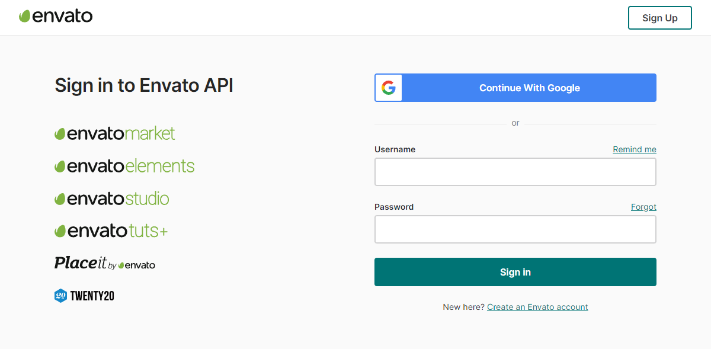Screen dimensions: 711x349
Task: Click the Envato Market logo
Action: [115, 133]
